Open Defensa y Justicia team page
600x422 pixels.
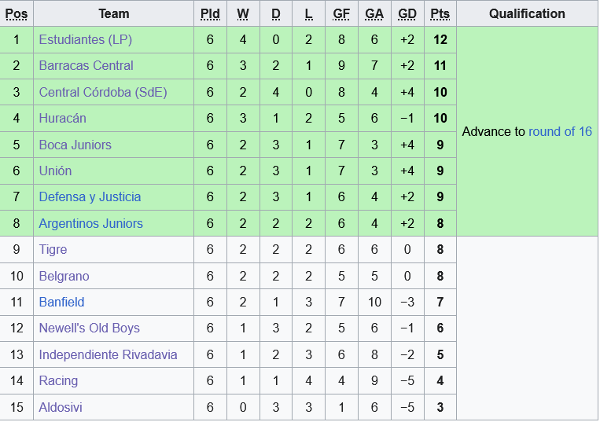(x=90, y=197)
